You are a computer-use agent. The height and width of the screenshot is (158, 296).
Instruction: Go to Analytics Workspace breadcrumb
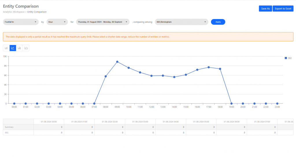14,12
